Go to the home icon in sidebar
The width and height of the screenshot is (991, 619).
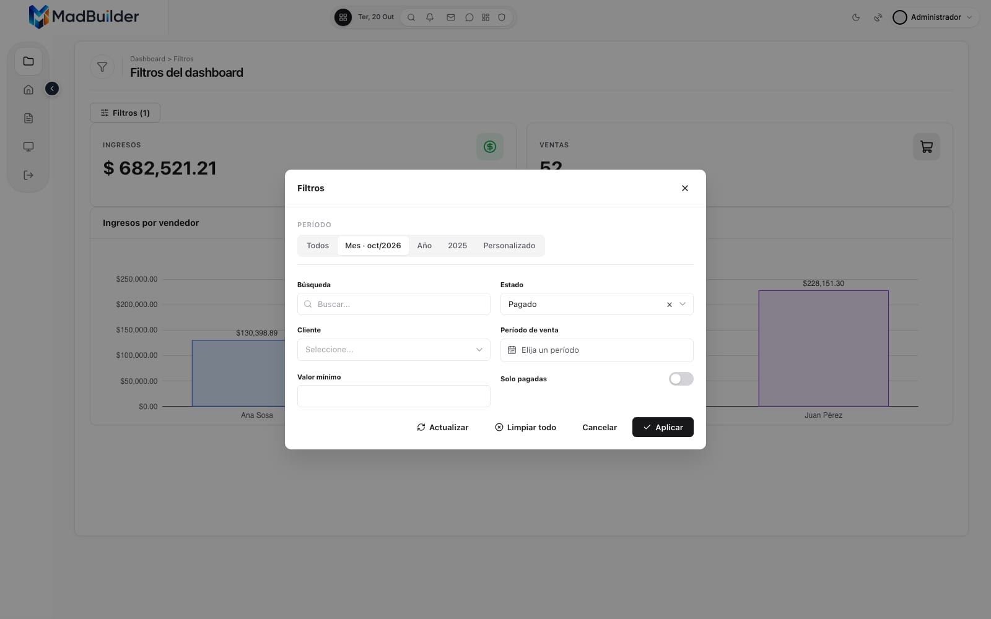(28, 90)
